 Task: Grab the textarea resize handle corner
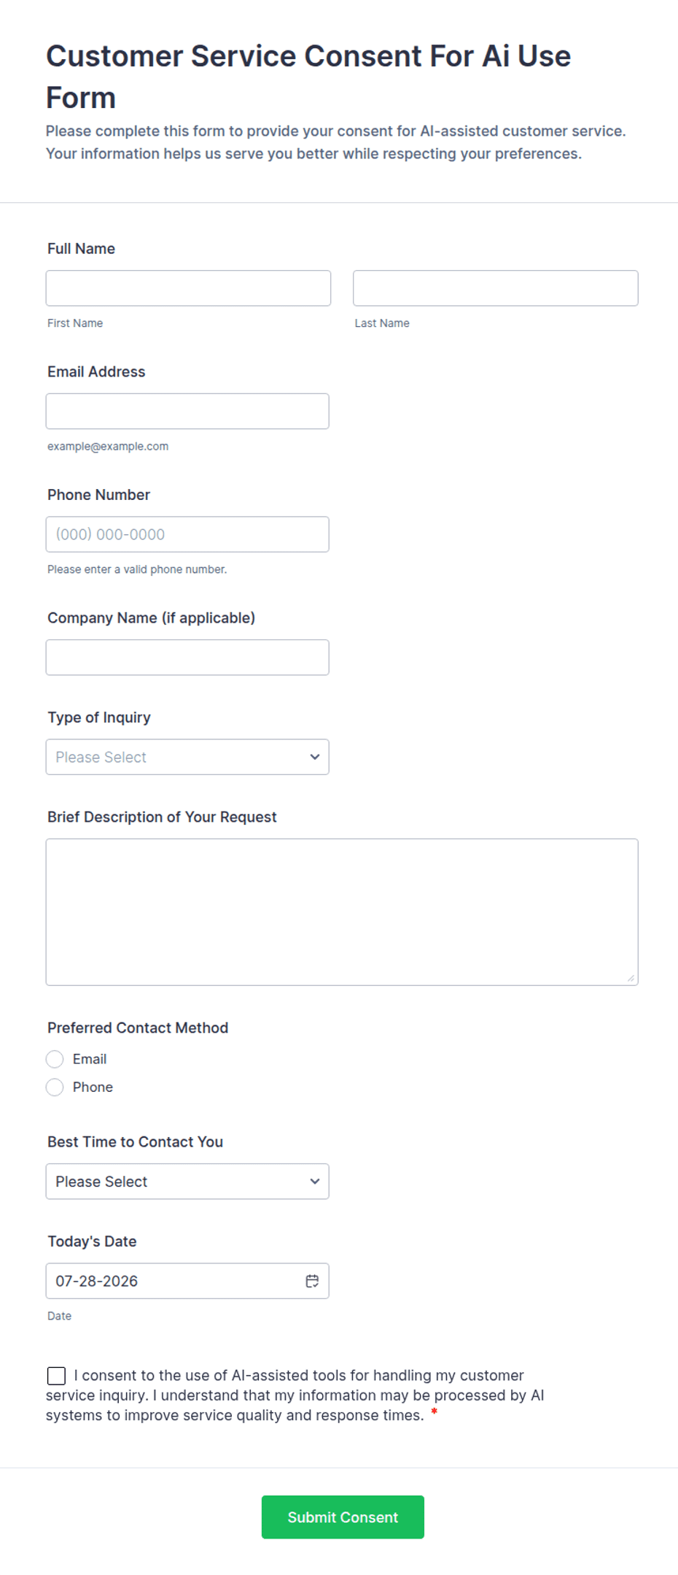click(x=631, y=978)
